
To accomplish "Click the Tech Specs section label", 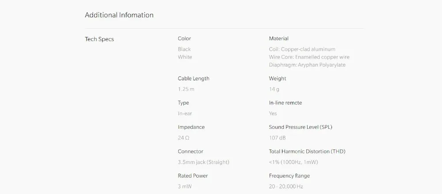I will [99, 39].
